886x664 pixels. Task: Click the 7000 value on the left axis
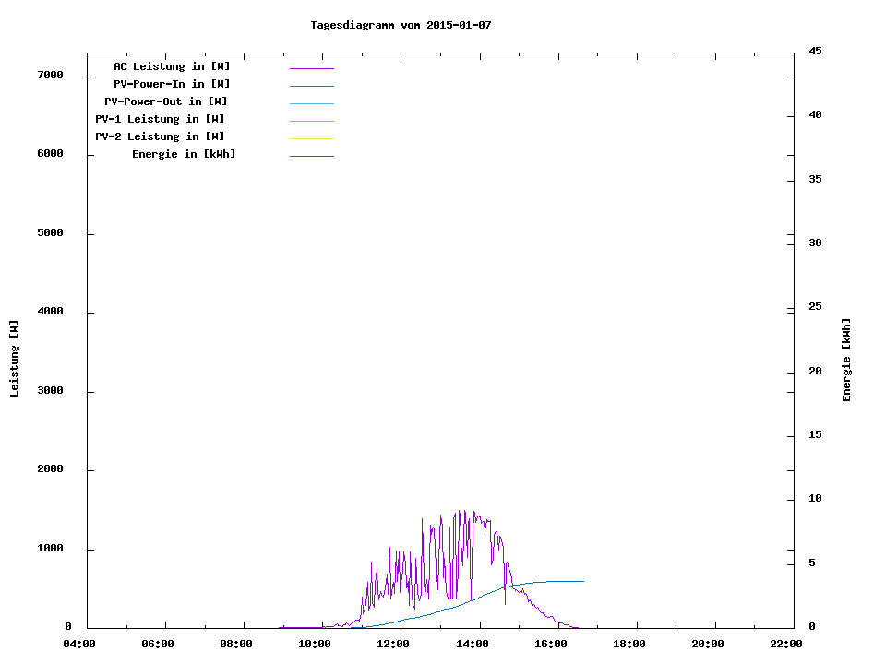click(x=48, y=75)
